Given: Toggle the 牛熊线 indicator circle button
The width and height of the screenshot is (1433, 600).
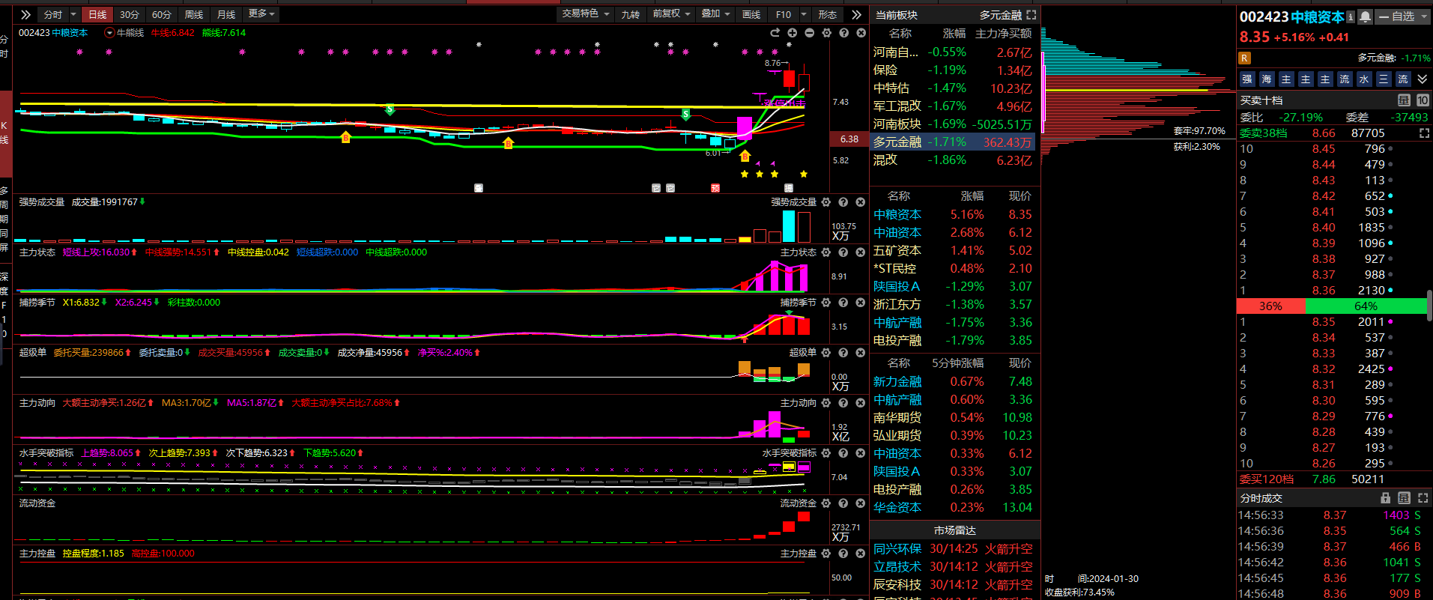Looking at the screenshot, I should coord(109,33).
